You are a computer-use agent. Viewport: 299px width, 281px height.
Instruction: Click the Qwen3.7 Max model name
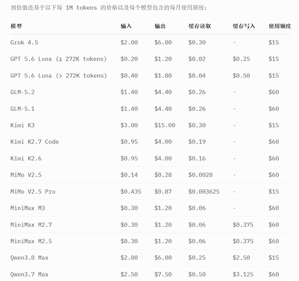29,274
